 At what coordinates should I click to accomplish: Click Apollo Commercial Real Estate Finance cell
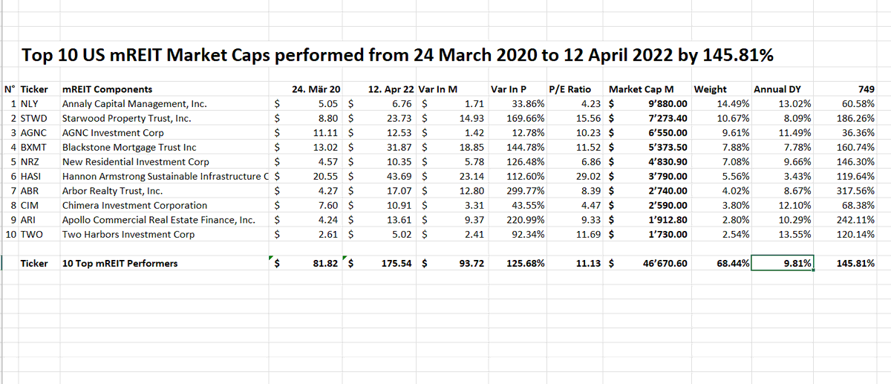158,220
